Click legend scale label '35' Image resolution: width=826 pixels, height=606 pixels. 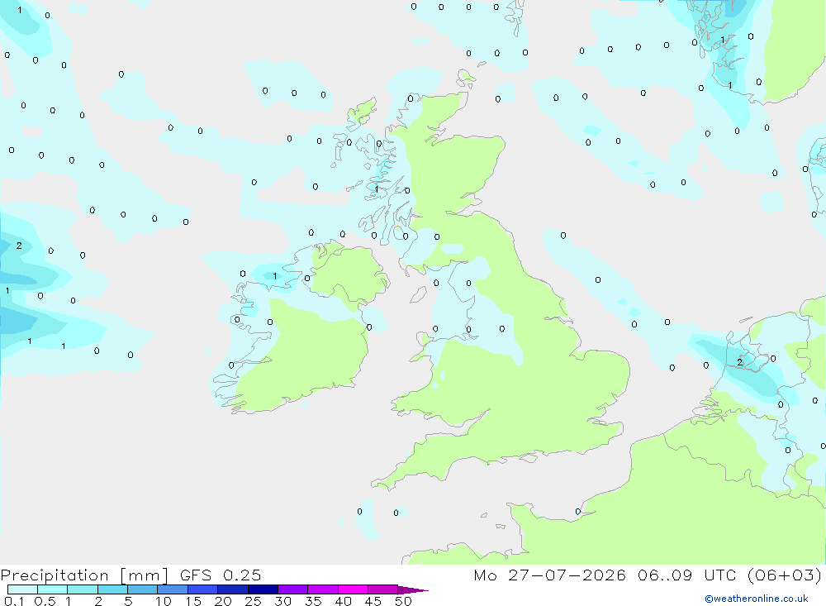(313, 601)
